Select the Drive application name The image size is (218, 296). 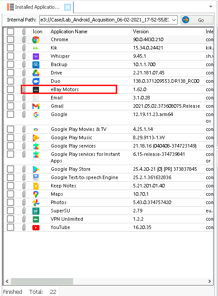tap(56, 73)
